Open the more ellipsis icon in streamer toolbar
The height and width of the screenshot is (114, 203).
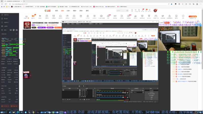pos(183,16)
